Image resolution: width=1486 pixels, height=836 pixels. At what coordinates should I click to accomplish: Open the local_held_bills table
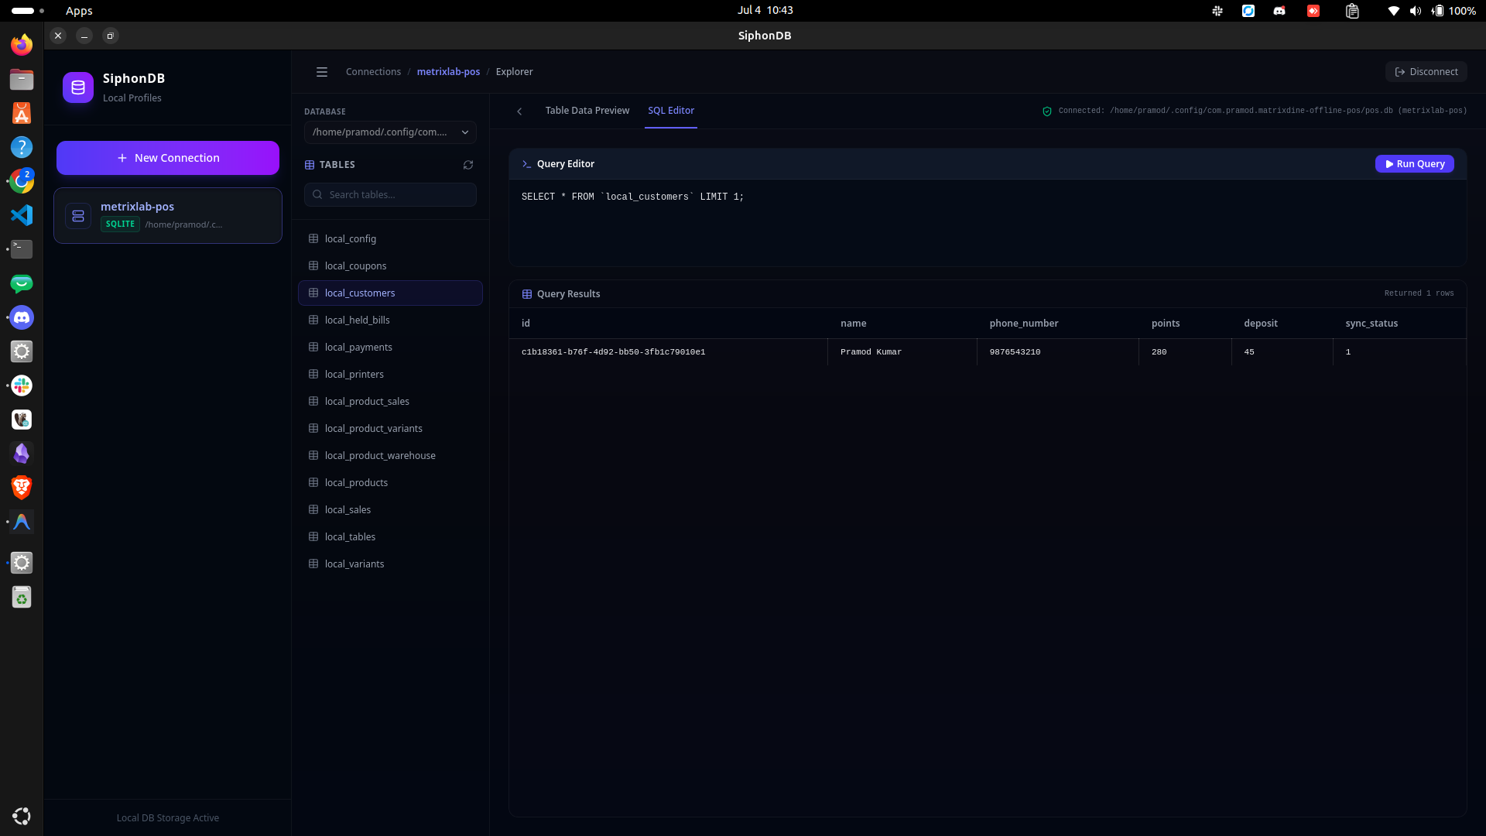(x=390, y=320)
